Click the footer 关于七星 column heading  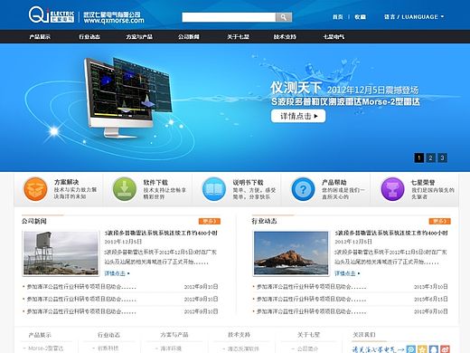[308, 335]
